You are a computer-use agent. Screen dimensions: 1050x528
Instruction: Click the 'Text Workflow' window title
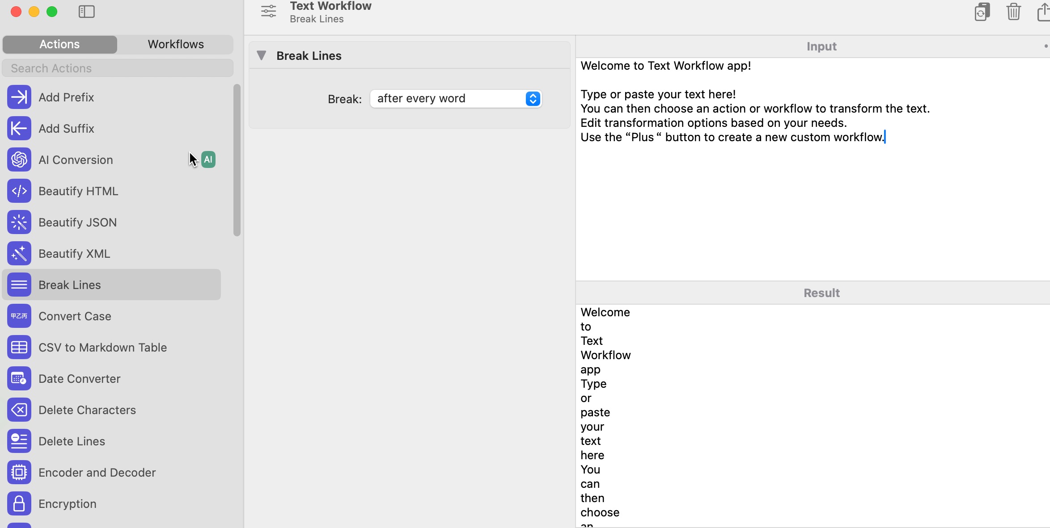pos(330,6)
